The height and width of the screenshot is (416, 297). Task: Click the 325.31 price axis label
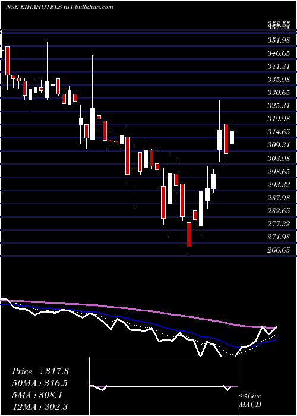pyautogui.click(x=279, y=106)
